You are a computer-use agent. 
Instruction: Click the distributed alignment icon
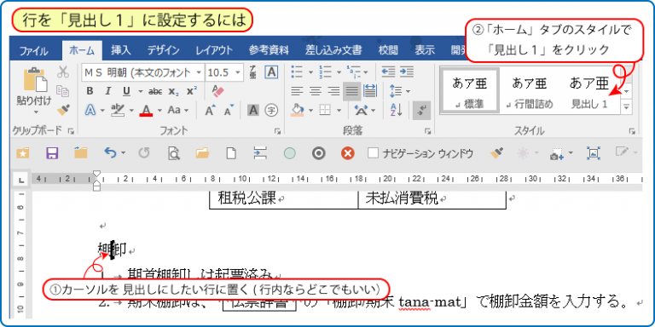tap(370, 91)
